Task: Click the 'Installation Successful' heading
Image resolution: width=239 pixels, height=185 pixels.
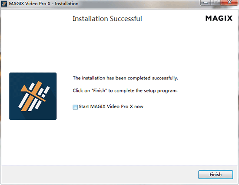Action: click(107, 19)
